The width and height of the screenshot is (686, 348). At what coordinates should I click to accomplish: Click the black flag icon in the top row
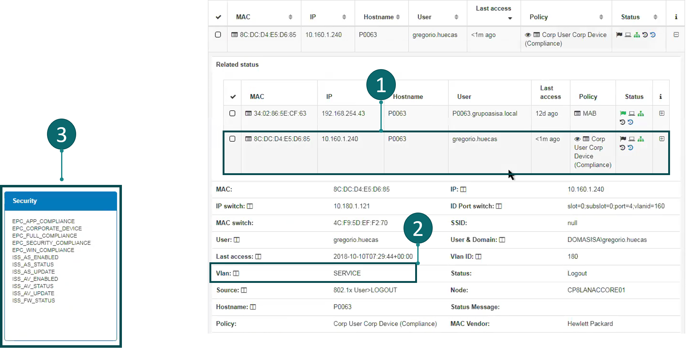pos(619,35)
